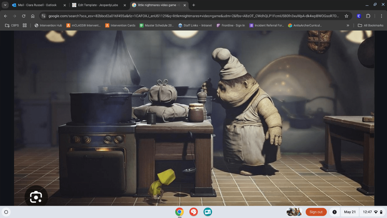Open the Intervention Hub bookmark
Viewport: 387px width, 218px height.
coord(48,25)
